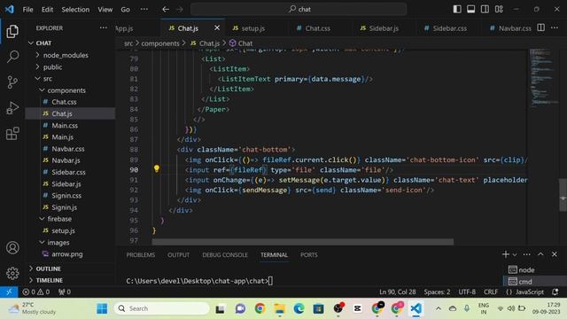Open the Search view in activity bar
Screen dimensions: 567x319
(x=12, y=57)
